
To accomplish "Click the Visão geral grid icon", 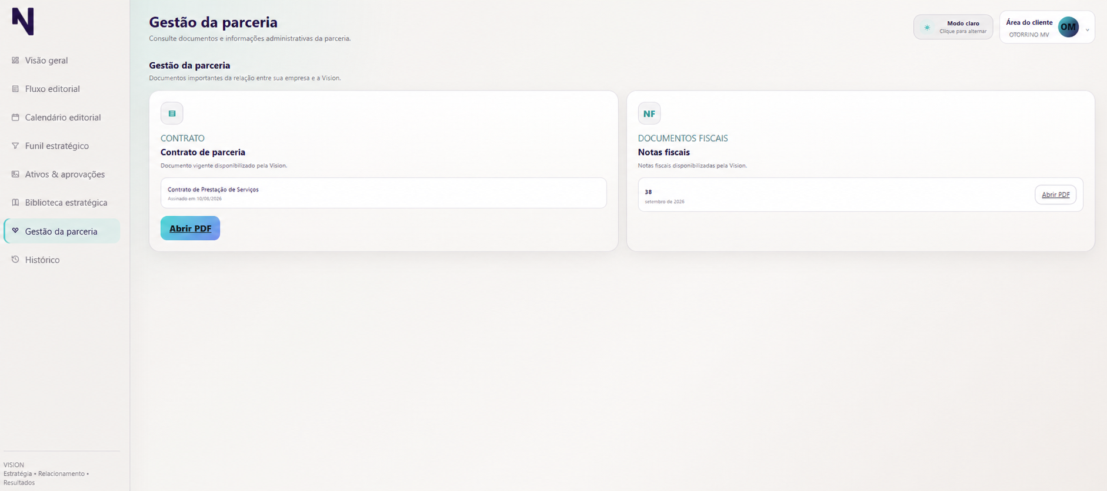I will coord(15,60).
